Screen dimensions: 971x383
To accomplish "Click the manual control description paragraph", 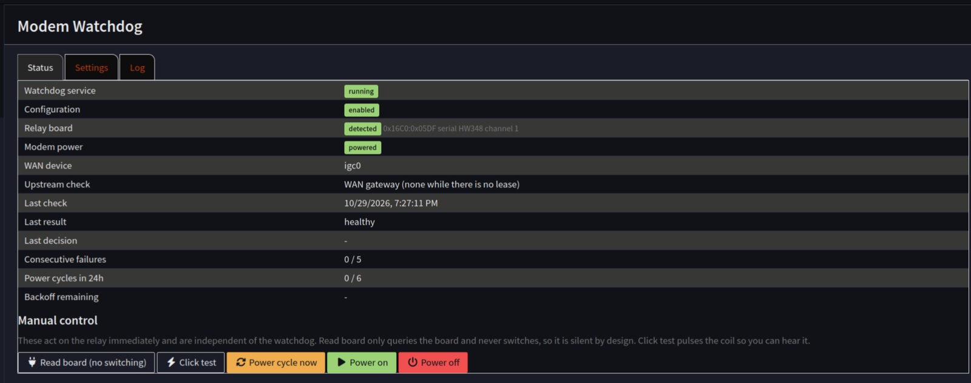I will pos(414,341).
